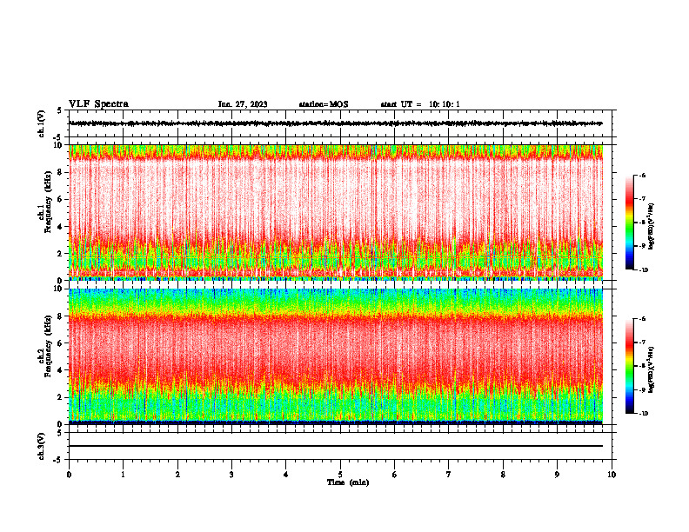Click time axis tick label 4
This screenshot has width=689, height=532.
(286, 475)
